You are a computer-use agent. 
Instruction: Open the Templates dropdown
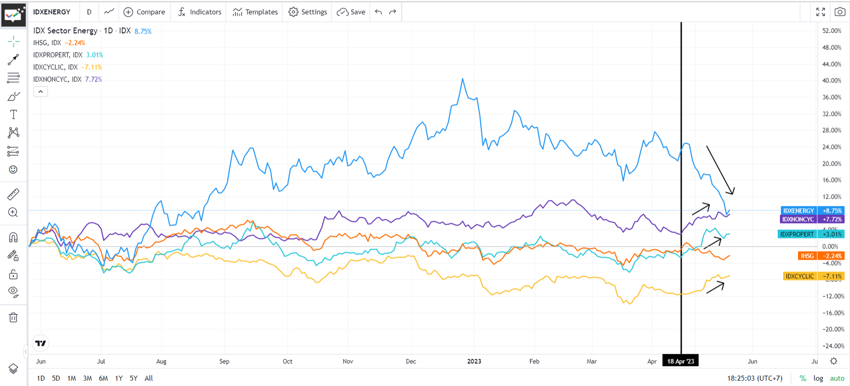[255, 12]
